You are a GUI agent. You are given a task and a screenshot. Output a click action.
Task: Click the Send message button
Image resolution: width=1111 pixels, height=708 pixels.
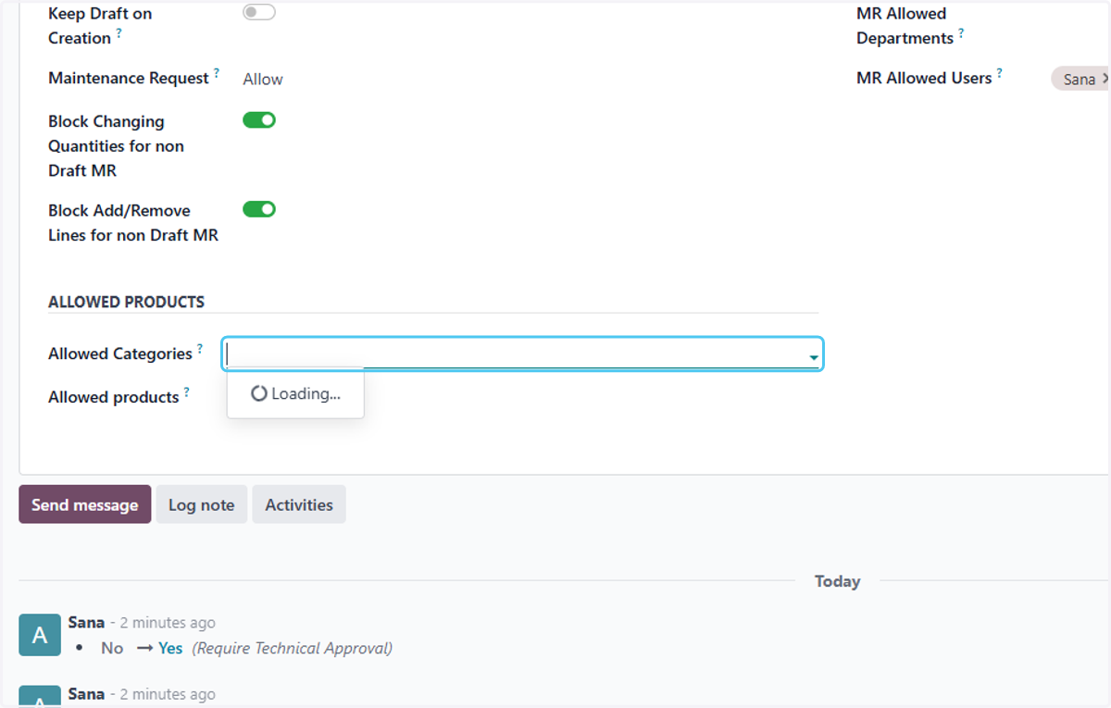click(84, 504)
